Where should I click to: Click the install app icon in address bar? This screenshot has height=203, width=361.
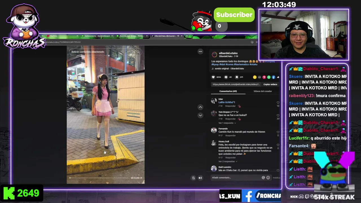(252, 42)
